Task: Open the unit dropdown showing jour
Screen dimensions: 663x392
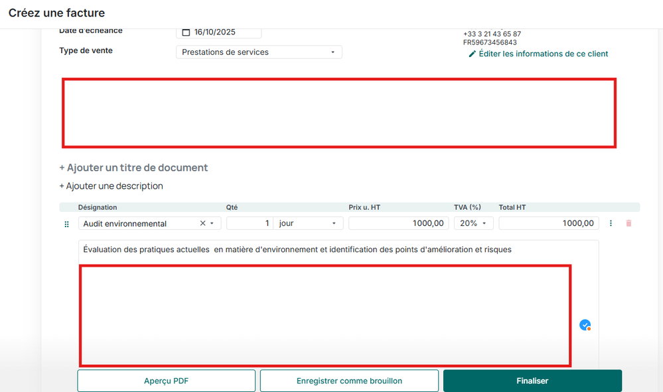Action: [308, 223]
